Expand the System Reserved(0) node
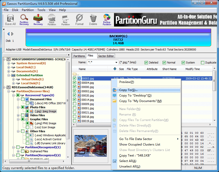219x172 pixels. pyautogui.click(x=9, y=63)
